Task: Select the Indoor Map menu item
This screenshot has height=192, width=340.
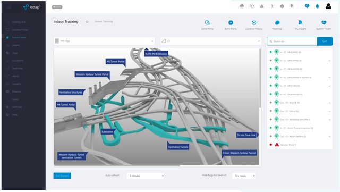Action: click(x=19, y=38)
